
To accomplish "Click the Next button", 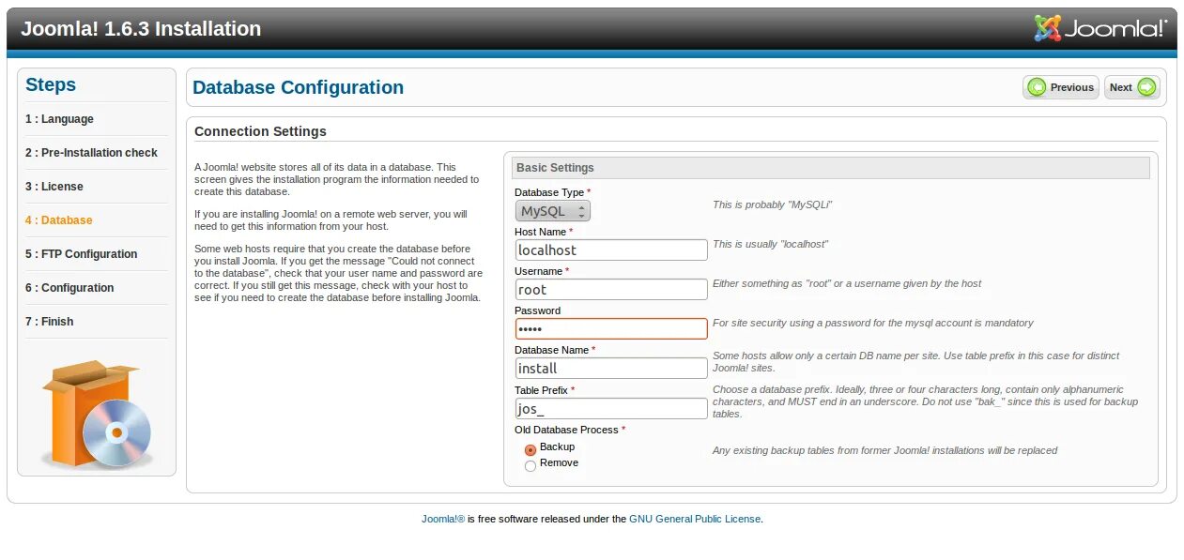I will pos(1132,87).
